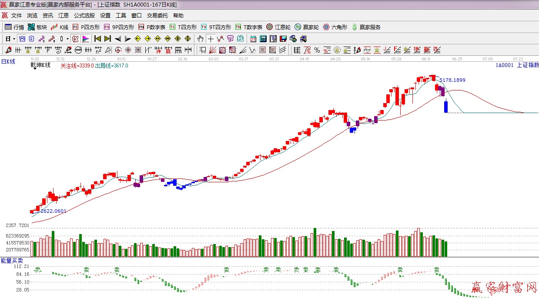The height and width of the screenshot is (298, 539).
Task: Click the 5178.1899 peak price label
Action: [452, 80]
